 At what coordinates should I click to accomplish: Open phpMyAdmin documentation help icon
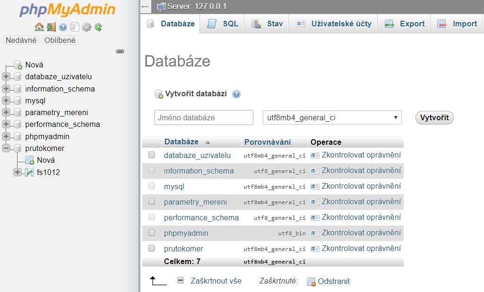pyautogui.click(x=63, y=27)
